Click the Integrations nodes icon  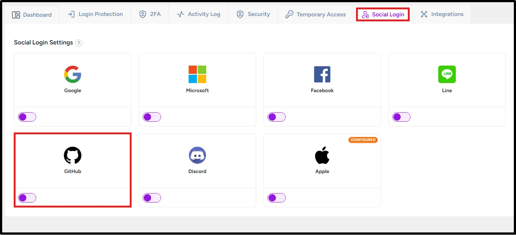pyautogui.click(x=424, y=14)
